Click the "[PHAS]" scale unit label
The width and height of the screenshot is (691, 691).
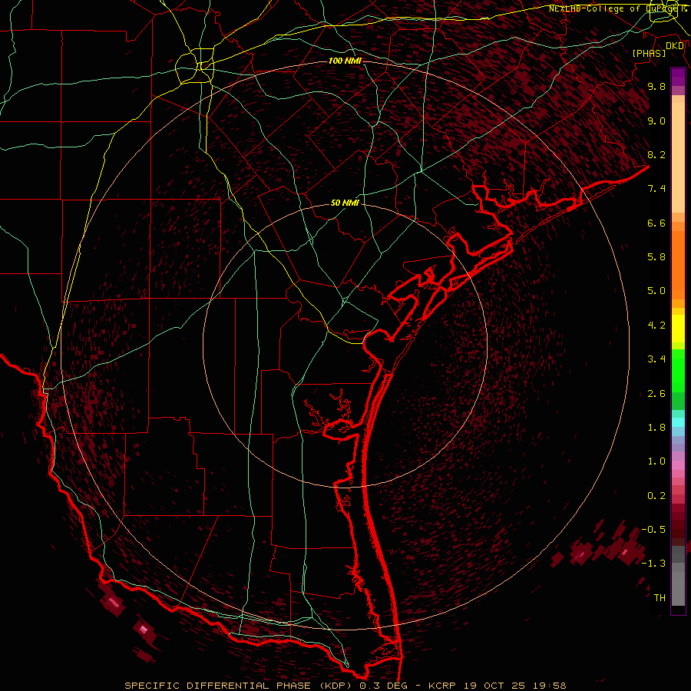pos(649,54)
